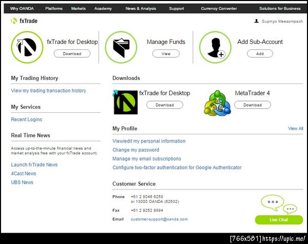Open Manage my email subscriptions

pos(147,159)
